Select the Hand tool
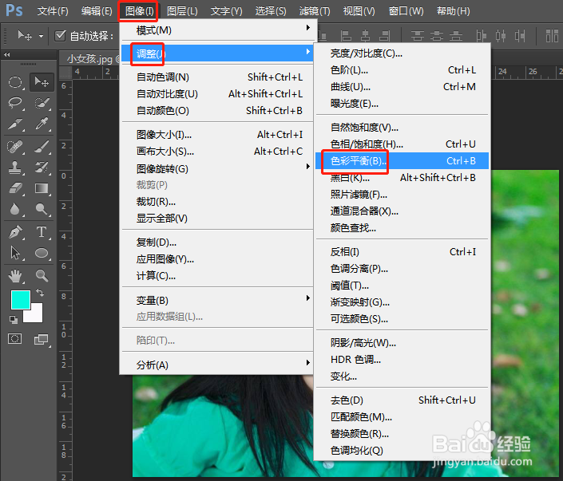The image size is (563, 481). pyautogui.click(x=15, y=276)
